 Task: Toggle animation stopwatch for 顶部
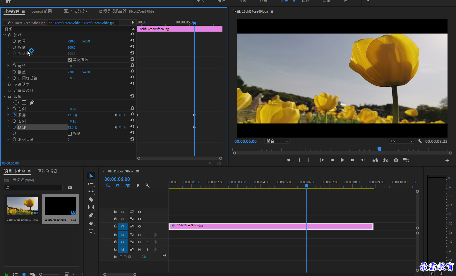pyautogui.click(x=14, y=115)
